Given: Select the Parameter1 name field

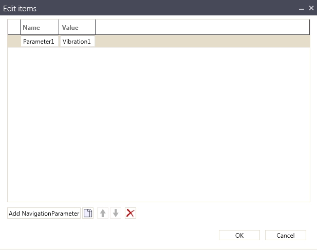Looking at the screenshot, I should pyautogui.click(x=39, y=42).
